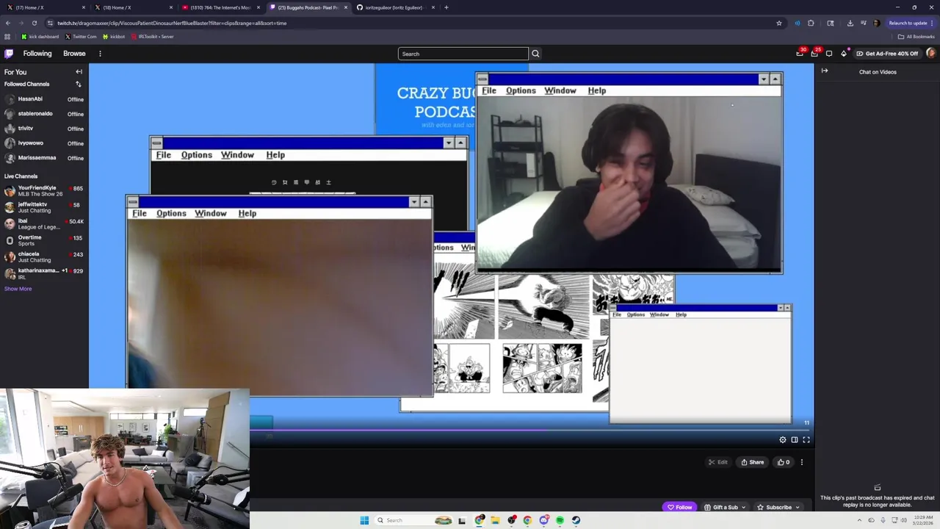Screen dimensions: 940x529
Task: Open the Twitch user avatar menu
Action: coord(930,53)
